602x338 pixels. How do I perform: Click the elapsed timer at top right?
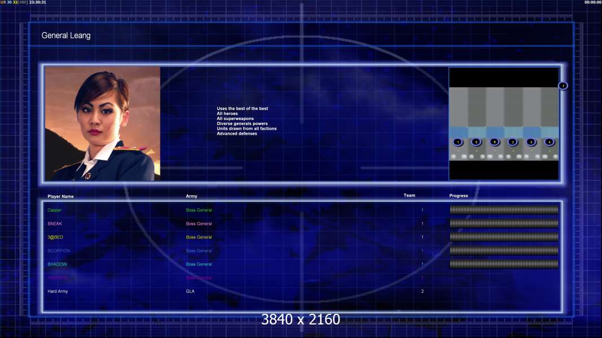coord(593,2)
